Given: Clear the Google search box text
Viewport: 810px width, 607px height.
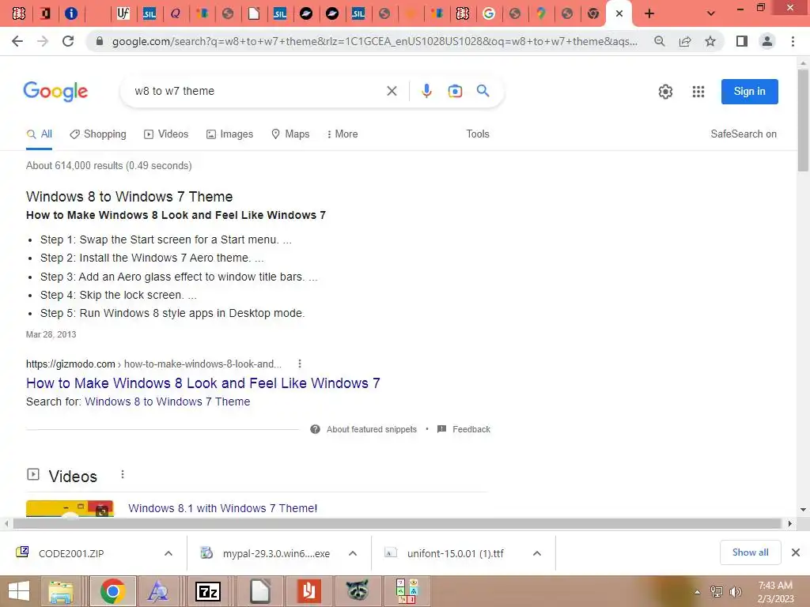Looking at the screenshot, I should coord(392,91).
